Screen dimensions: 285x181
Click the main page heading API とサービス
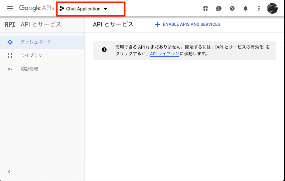tap(113, 24)
